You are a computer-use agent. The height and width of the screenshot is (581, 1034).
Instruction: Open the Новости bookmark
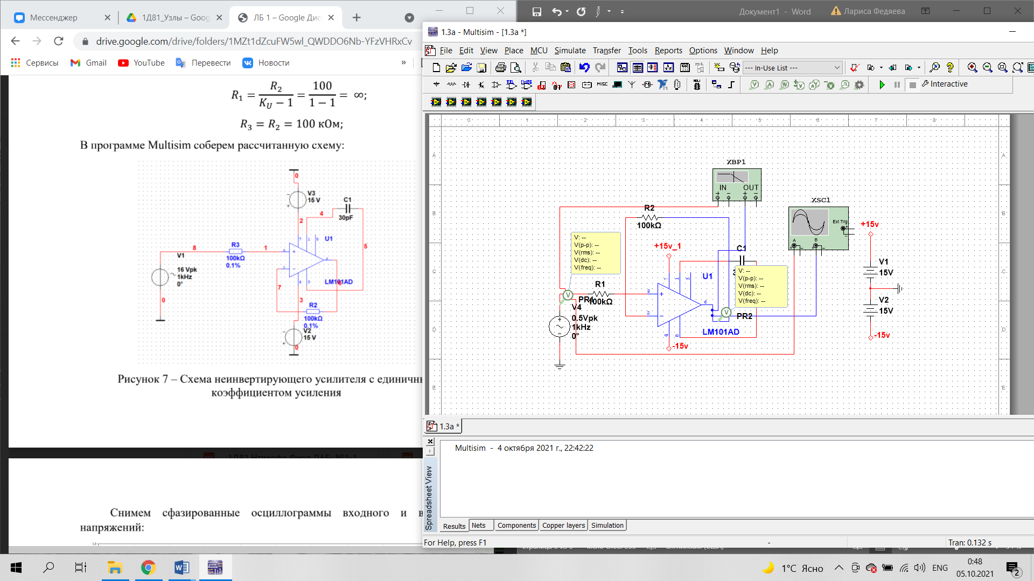coord(266,63)
